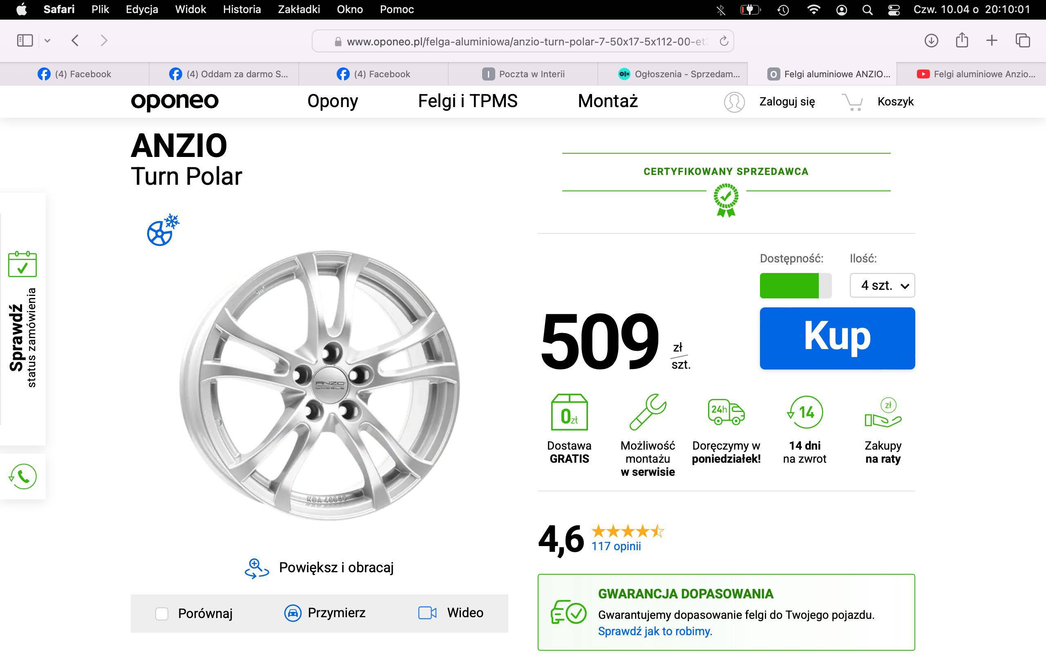Open the Koszyk link
Screen dimensions: 1046x654
pyautogui.click(x=895, y=102)
